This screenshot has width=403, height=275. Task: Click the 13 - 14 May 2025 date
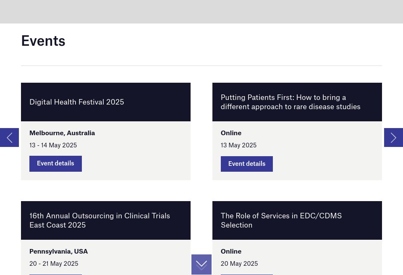point(53,145)
